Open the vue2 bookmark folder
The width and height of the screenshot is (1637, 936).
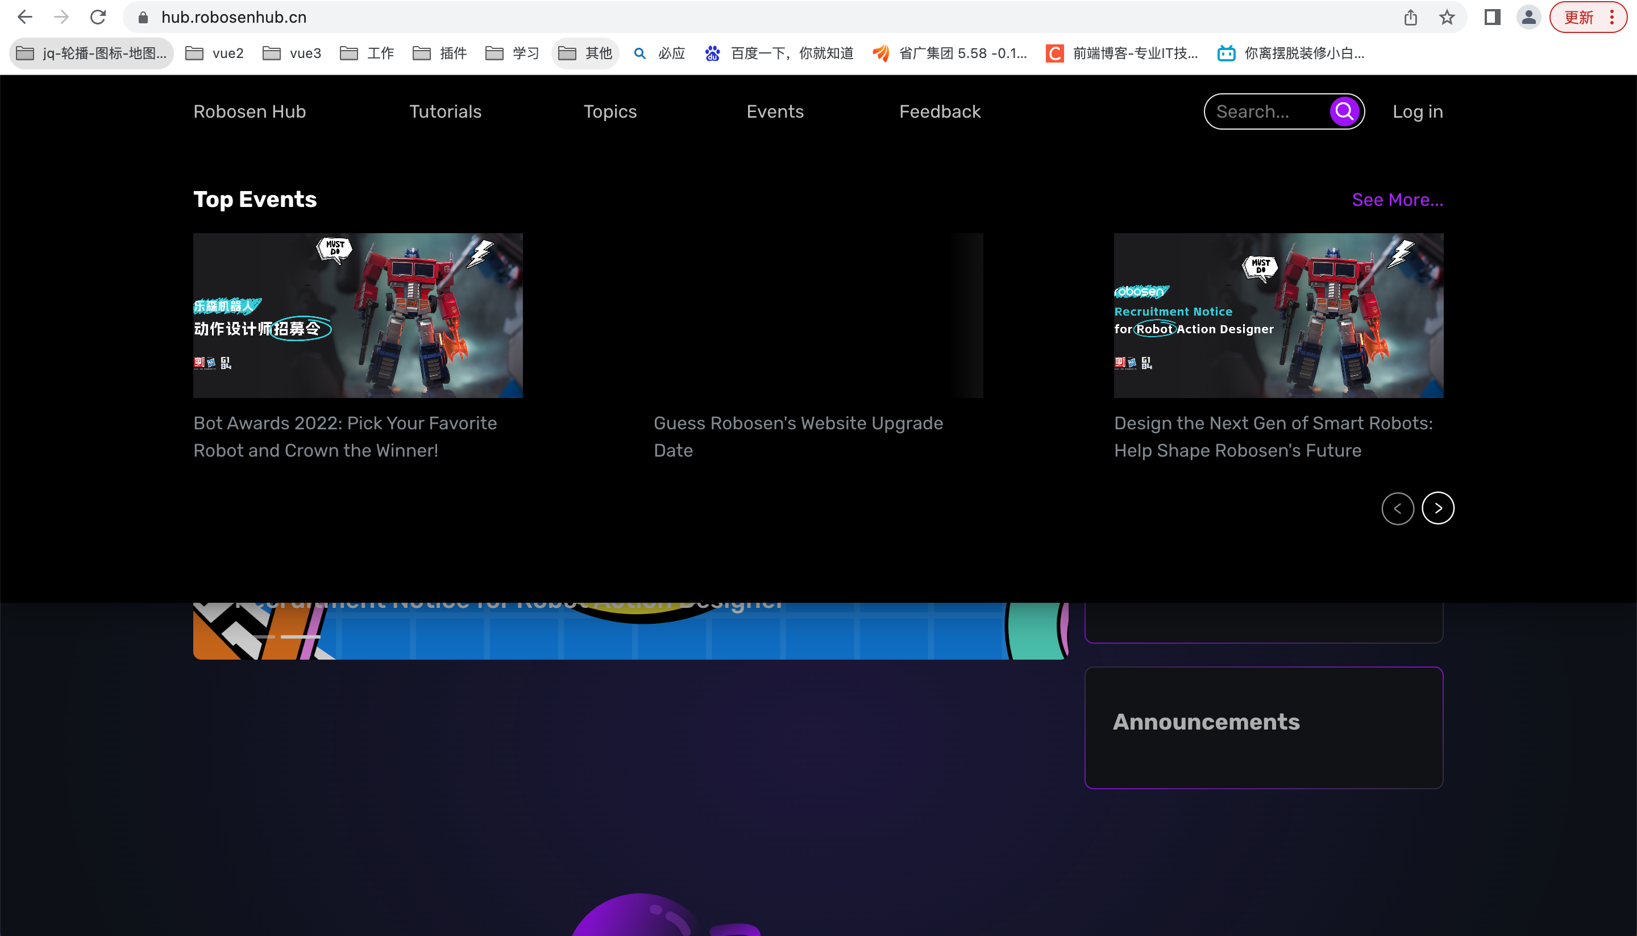tap(215, 53)
